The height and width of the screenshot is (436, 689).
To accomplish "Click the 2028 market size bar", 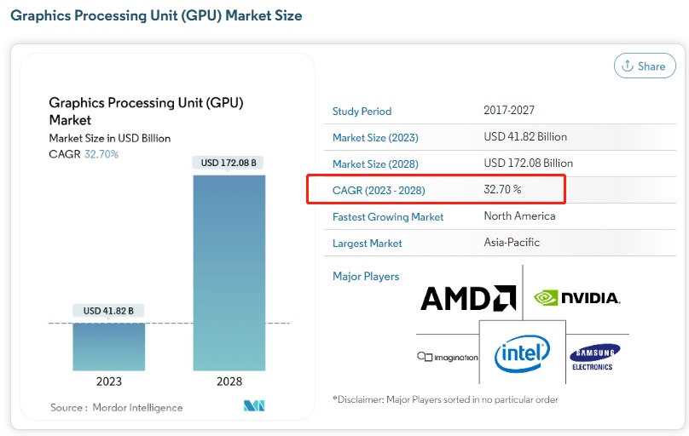I will pyautogui.click(x=229, y=272).
